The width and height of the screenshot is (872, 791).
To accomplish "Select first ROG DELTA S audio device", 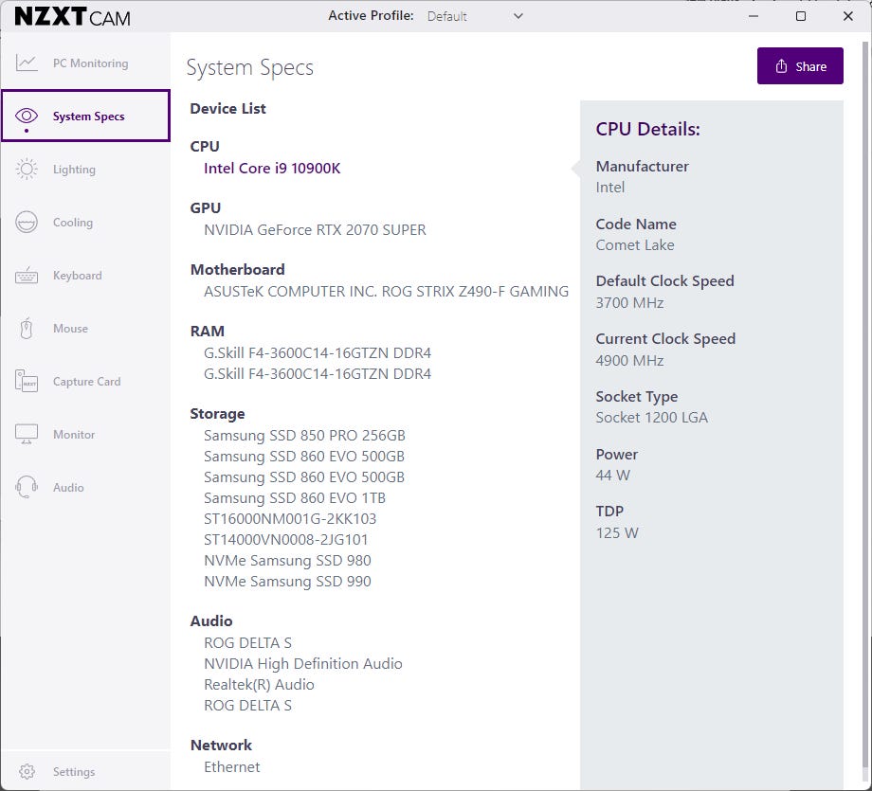I will pyautogui.click(x=247, y=642).
